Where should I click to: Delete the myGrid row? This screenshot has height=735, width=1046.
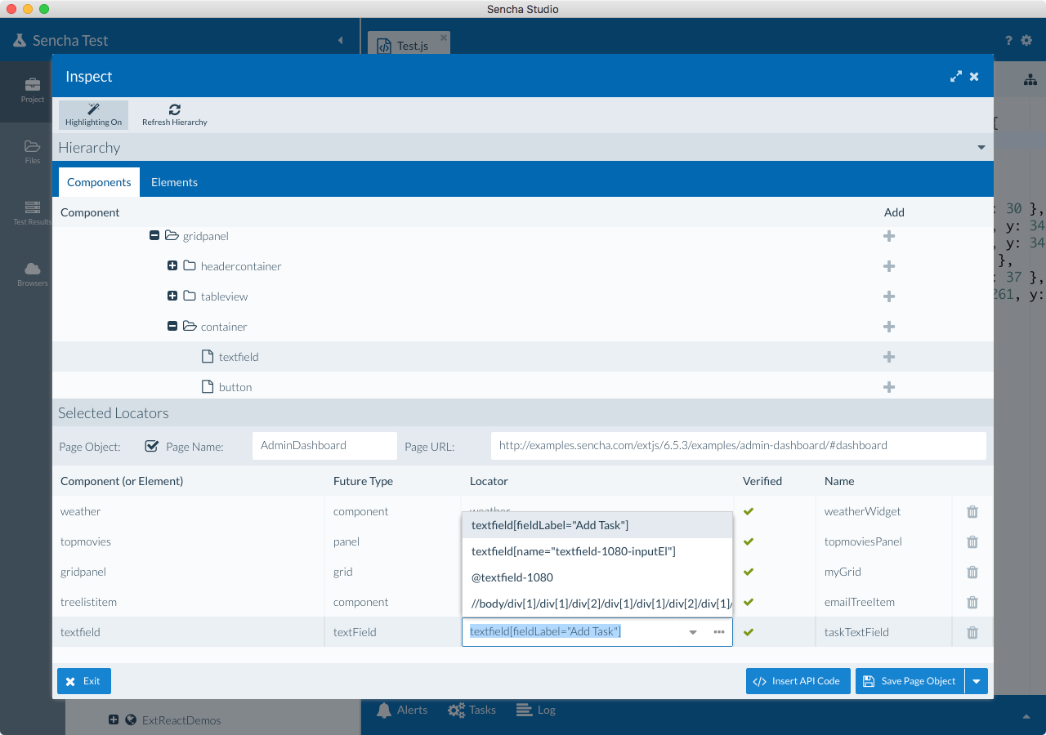coord(972,572)
